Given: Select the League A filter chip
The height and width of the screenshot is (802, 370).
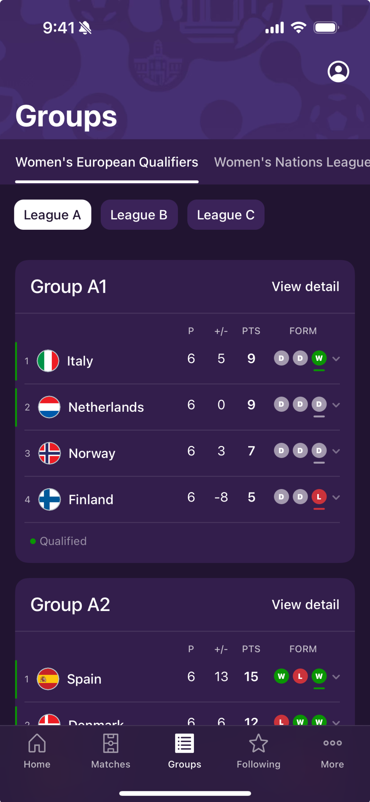Looking at the screenshot, I should (52, 215).
